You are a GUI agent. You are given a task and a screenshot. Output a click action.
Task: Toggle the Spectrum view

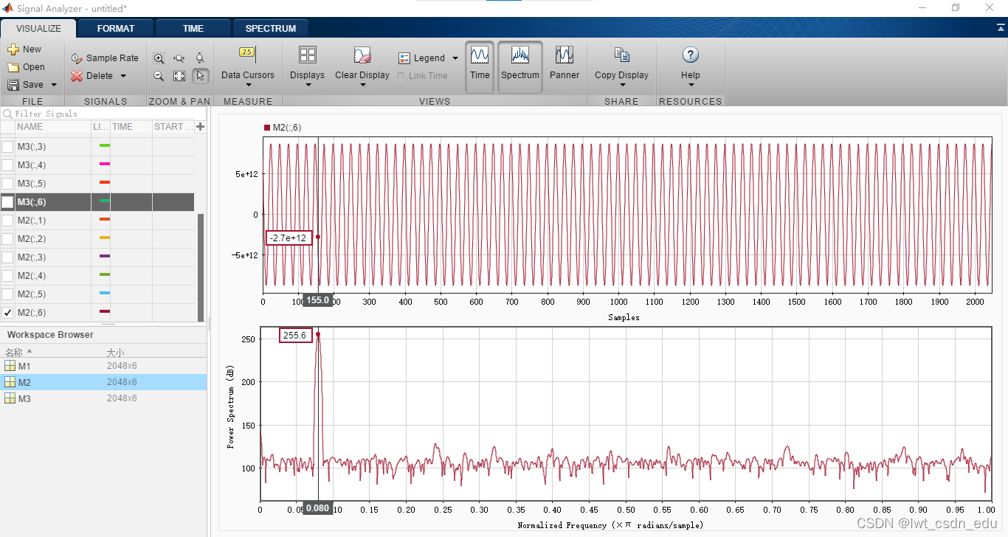click(520, 67)
